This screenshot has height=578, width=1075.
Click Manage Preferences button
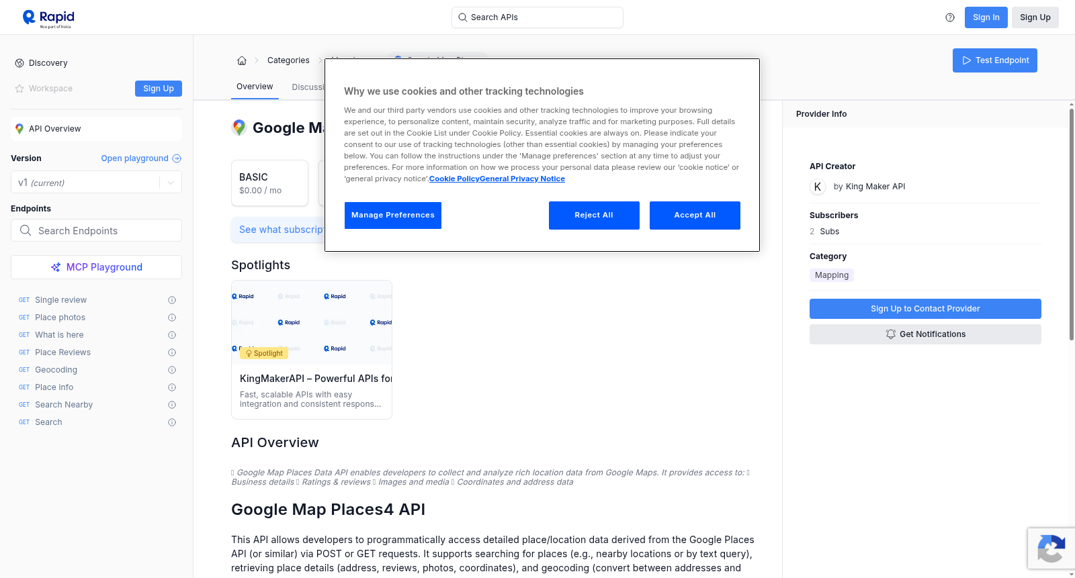[393, 215]
